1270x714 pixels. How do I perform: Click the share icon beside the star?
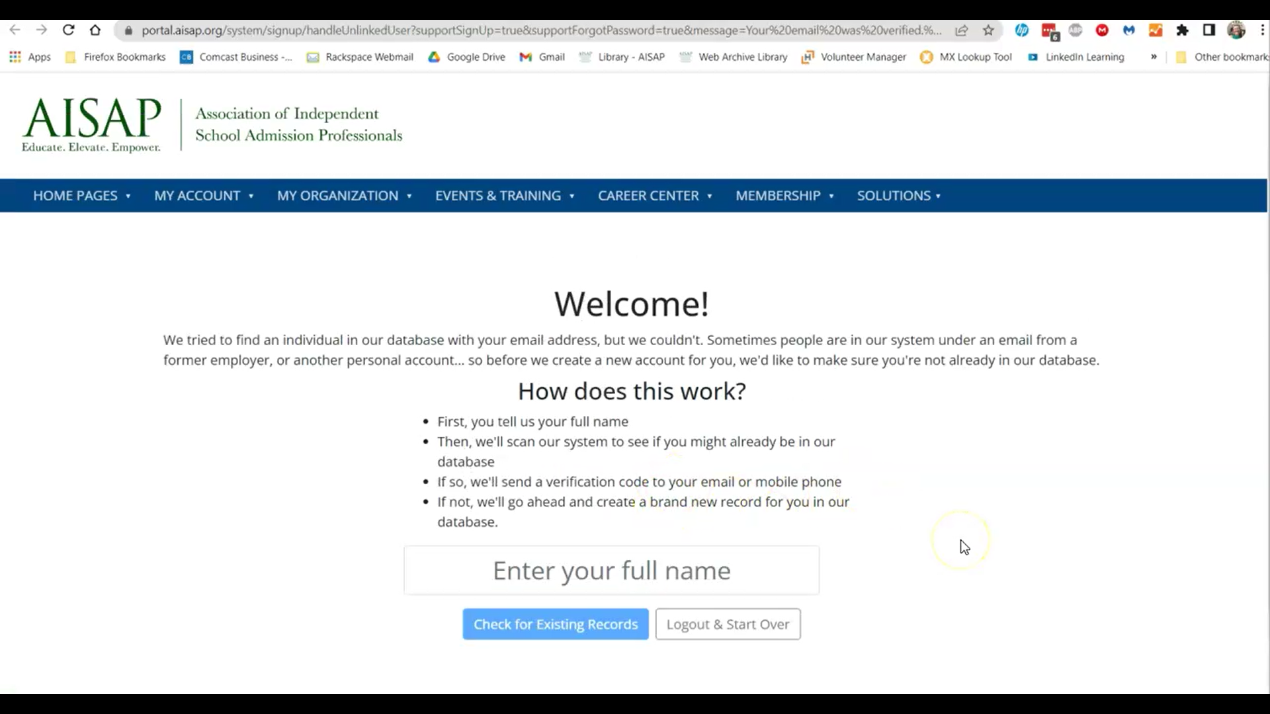[x=962, y=30]
